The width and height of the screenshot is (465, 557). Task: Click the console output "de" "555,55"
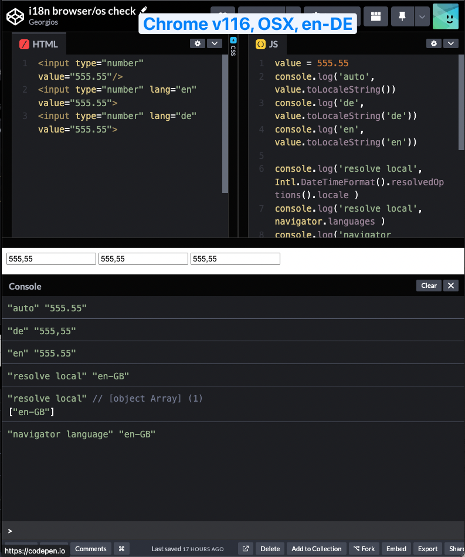click(x=42, y=331)
